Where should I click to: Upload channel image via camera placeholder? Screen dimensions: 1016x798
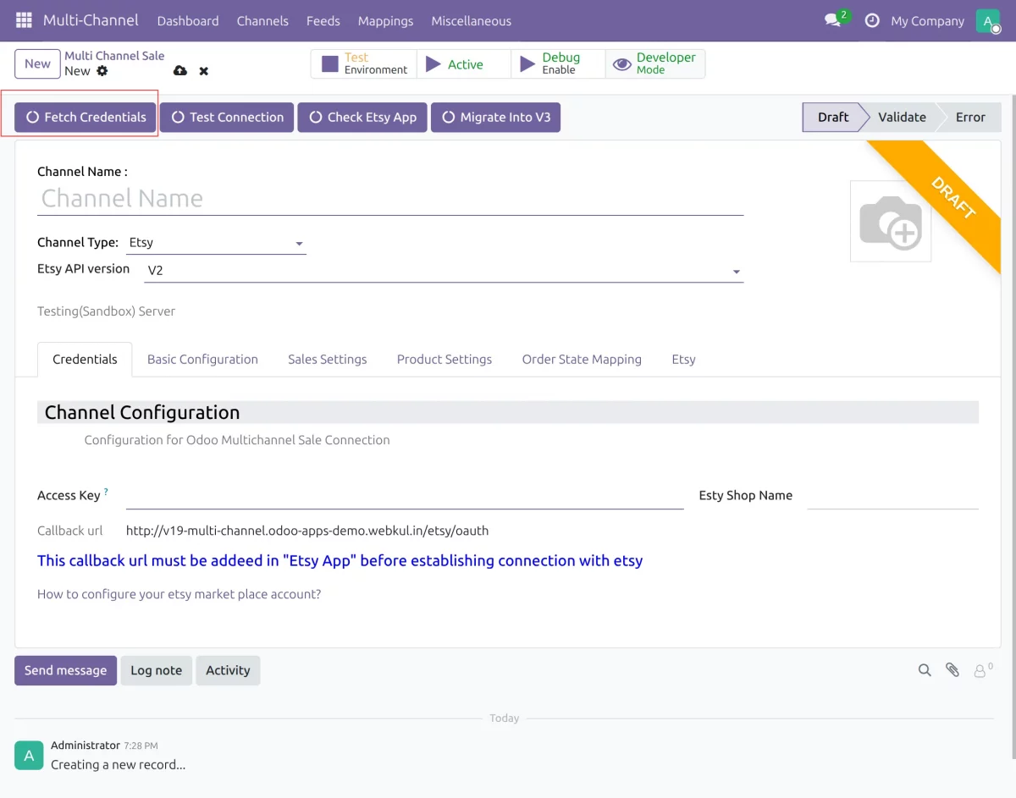pyautogui.click(x=891, y=221)
